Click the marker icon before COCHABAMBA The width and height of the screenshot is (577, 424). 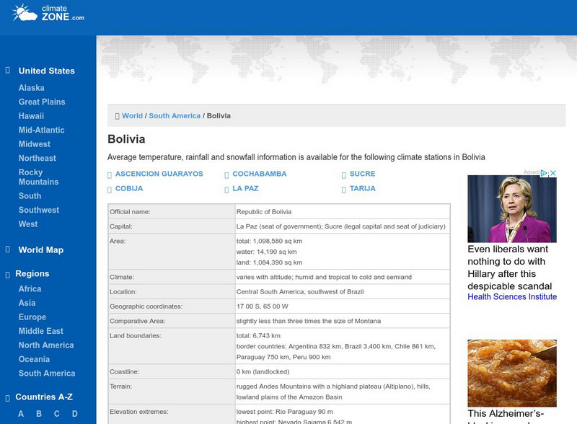pos(226,175)
